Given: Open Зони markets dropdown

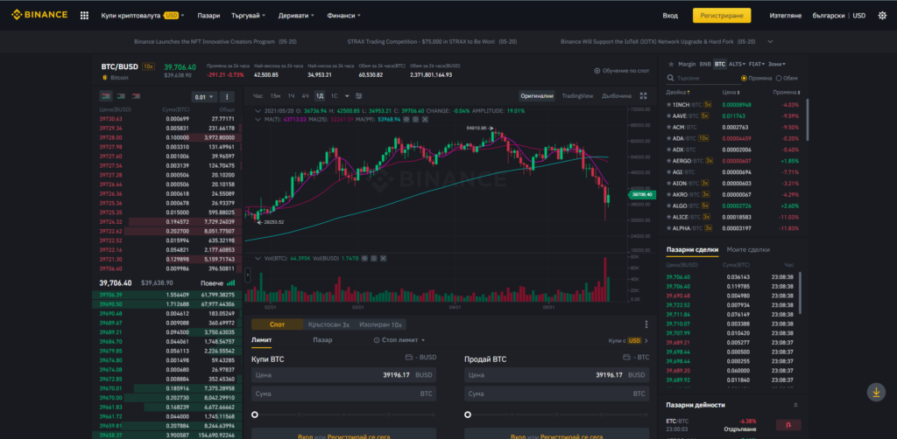Looking at the screenshot, I should [777, 64].
